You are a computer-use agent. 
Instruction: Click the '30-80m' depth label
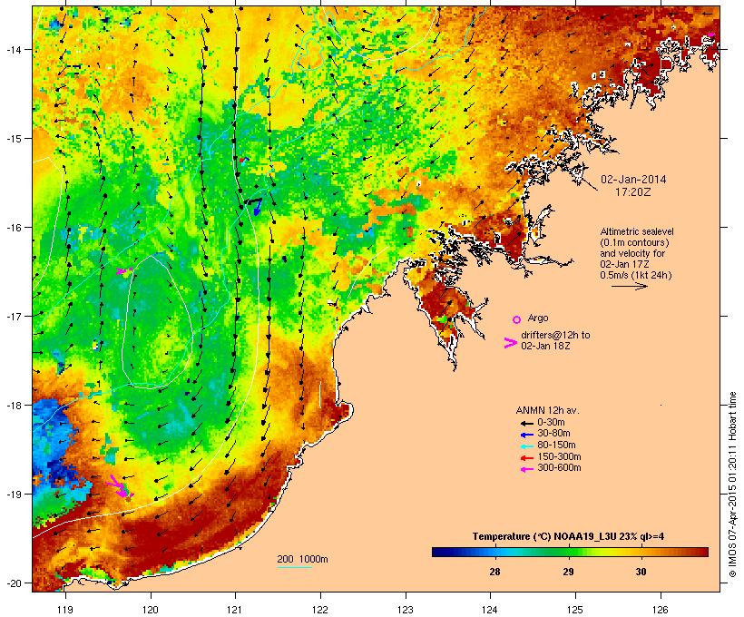pyautogui.click(x=553, y=434)
